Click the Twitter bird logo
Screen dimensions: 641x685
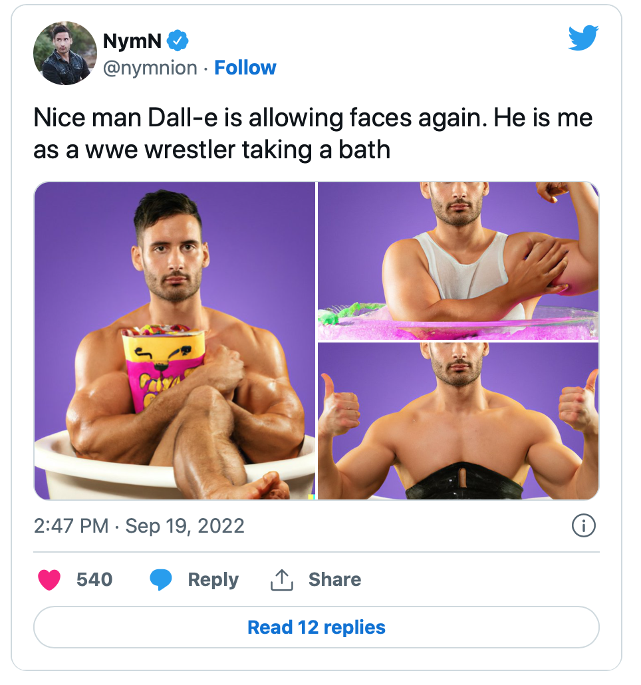tap(583, 37)
